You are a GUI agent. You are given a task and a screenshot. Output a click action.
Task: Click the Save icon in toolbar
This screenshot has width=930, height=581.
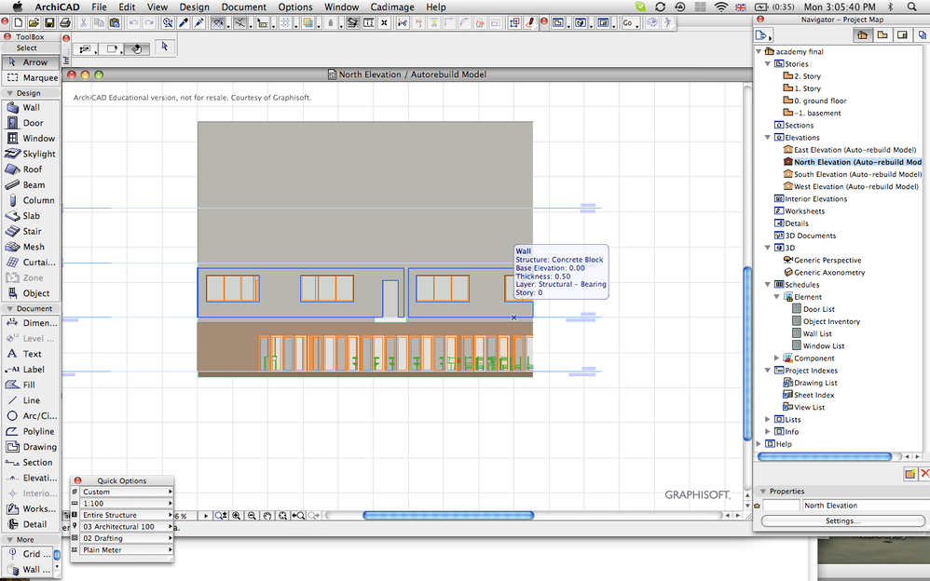[48, 22]
